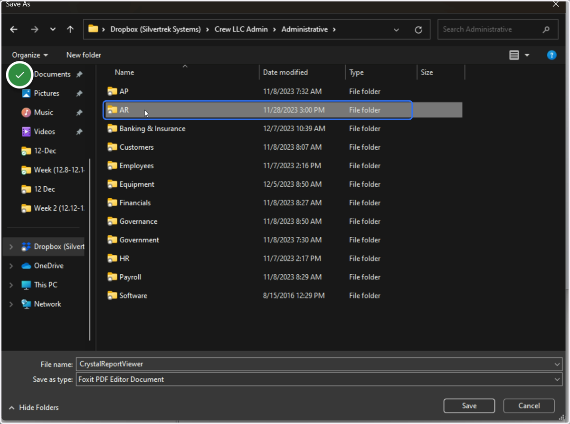Select Crew LLC Admin in breadcrumb path
This screenshot has height=424, width=570.
pyautogui.click(x=241, y=29)
